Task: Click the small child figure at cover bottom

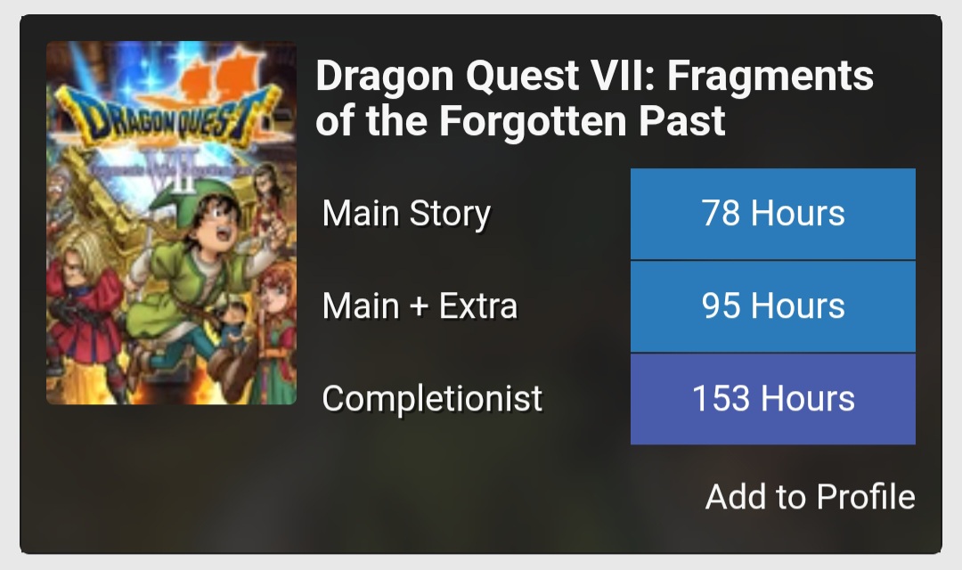Action: (234, 319)
